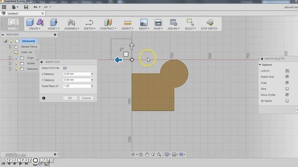Toggle the Origin visibility bulb

point(16,58)
